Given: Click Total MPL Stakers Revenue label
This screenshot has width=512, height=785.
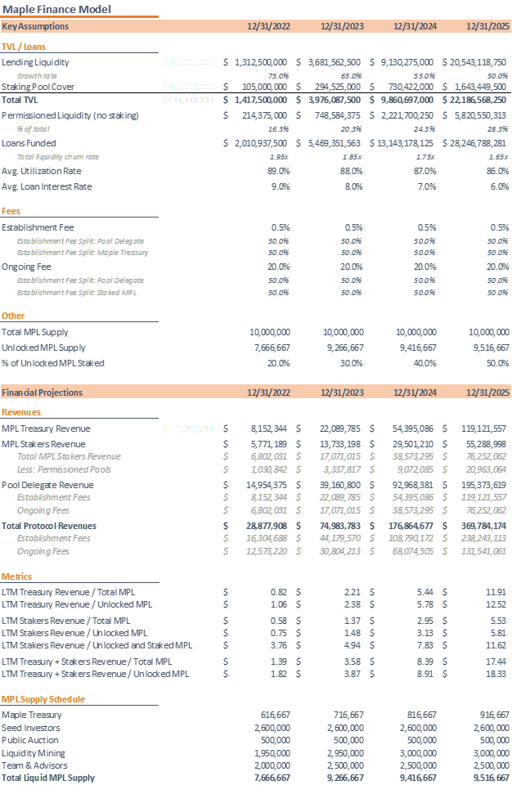Looking at the screenshot, I should [69, 456].
